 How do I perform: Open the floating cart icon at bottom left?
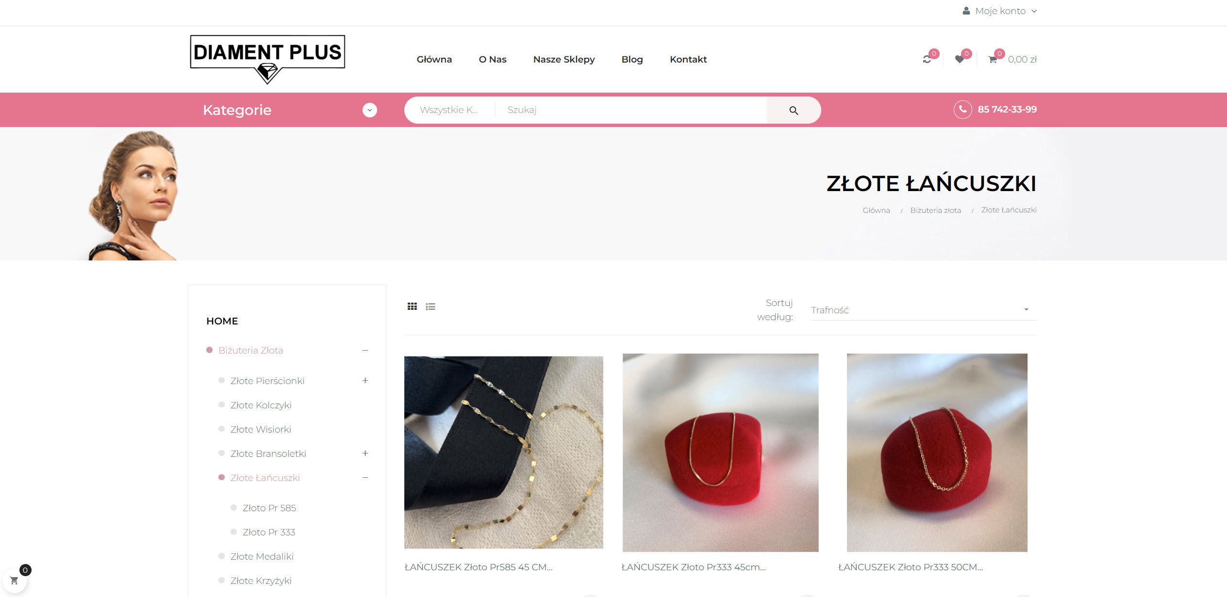tap(14, 581)
